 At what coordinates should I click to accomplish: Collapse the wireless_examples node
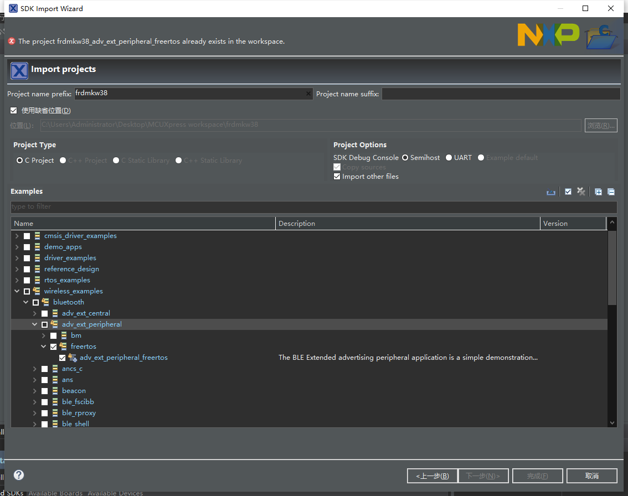(17, 291)
